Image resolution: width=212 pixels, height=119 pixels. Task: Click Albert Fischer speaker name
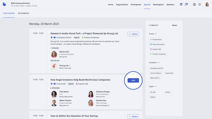[65, 101]
